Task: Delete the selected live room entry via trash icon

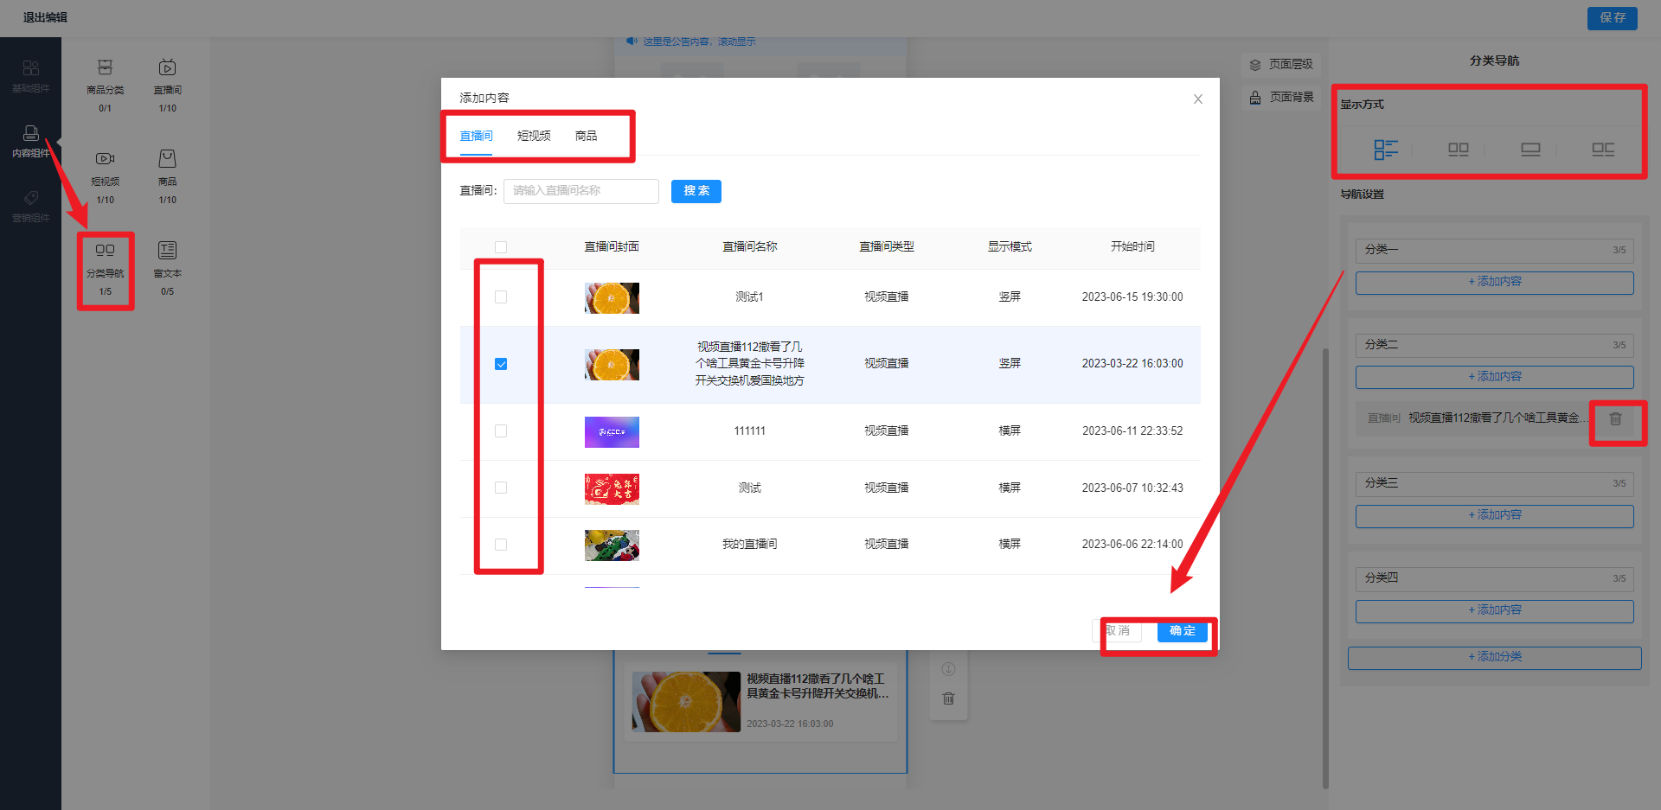Action: point(1615,419)
